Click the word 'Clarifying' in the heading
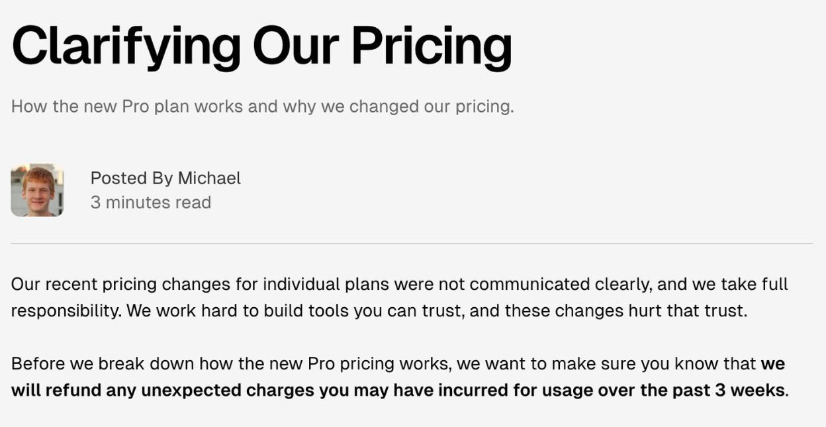 coord(126,46)
